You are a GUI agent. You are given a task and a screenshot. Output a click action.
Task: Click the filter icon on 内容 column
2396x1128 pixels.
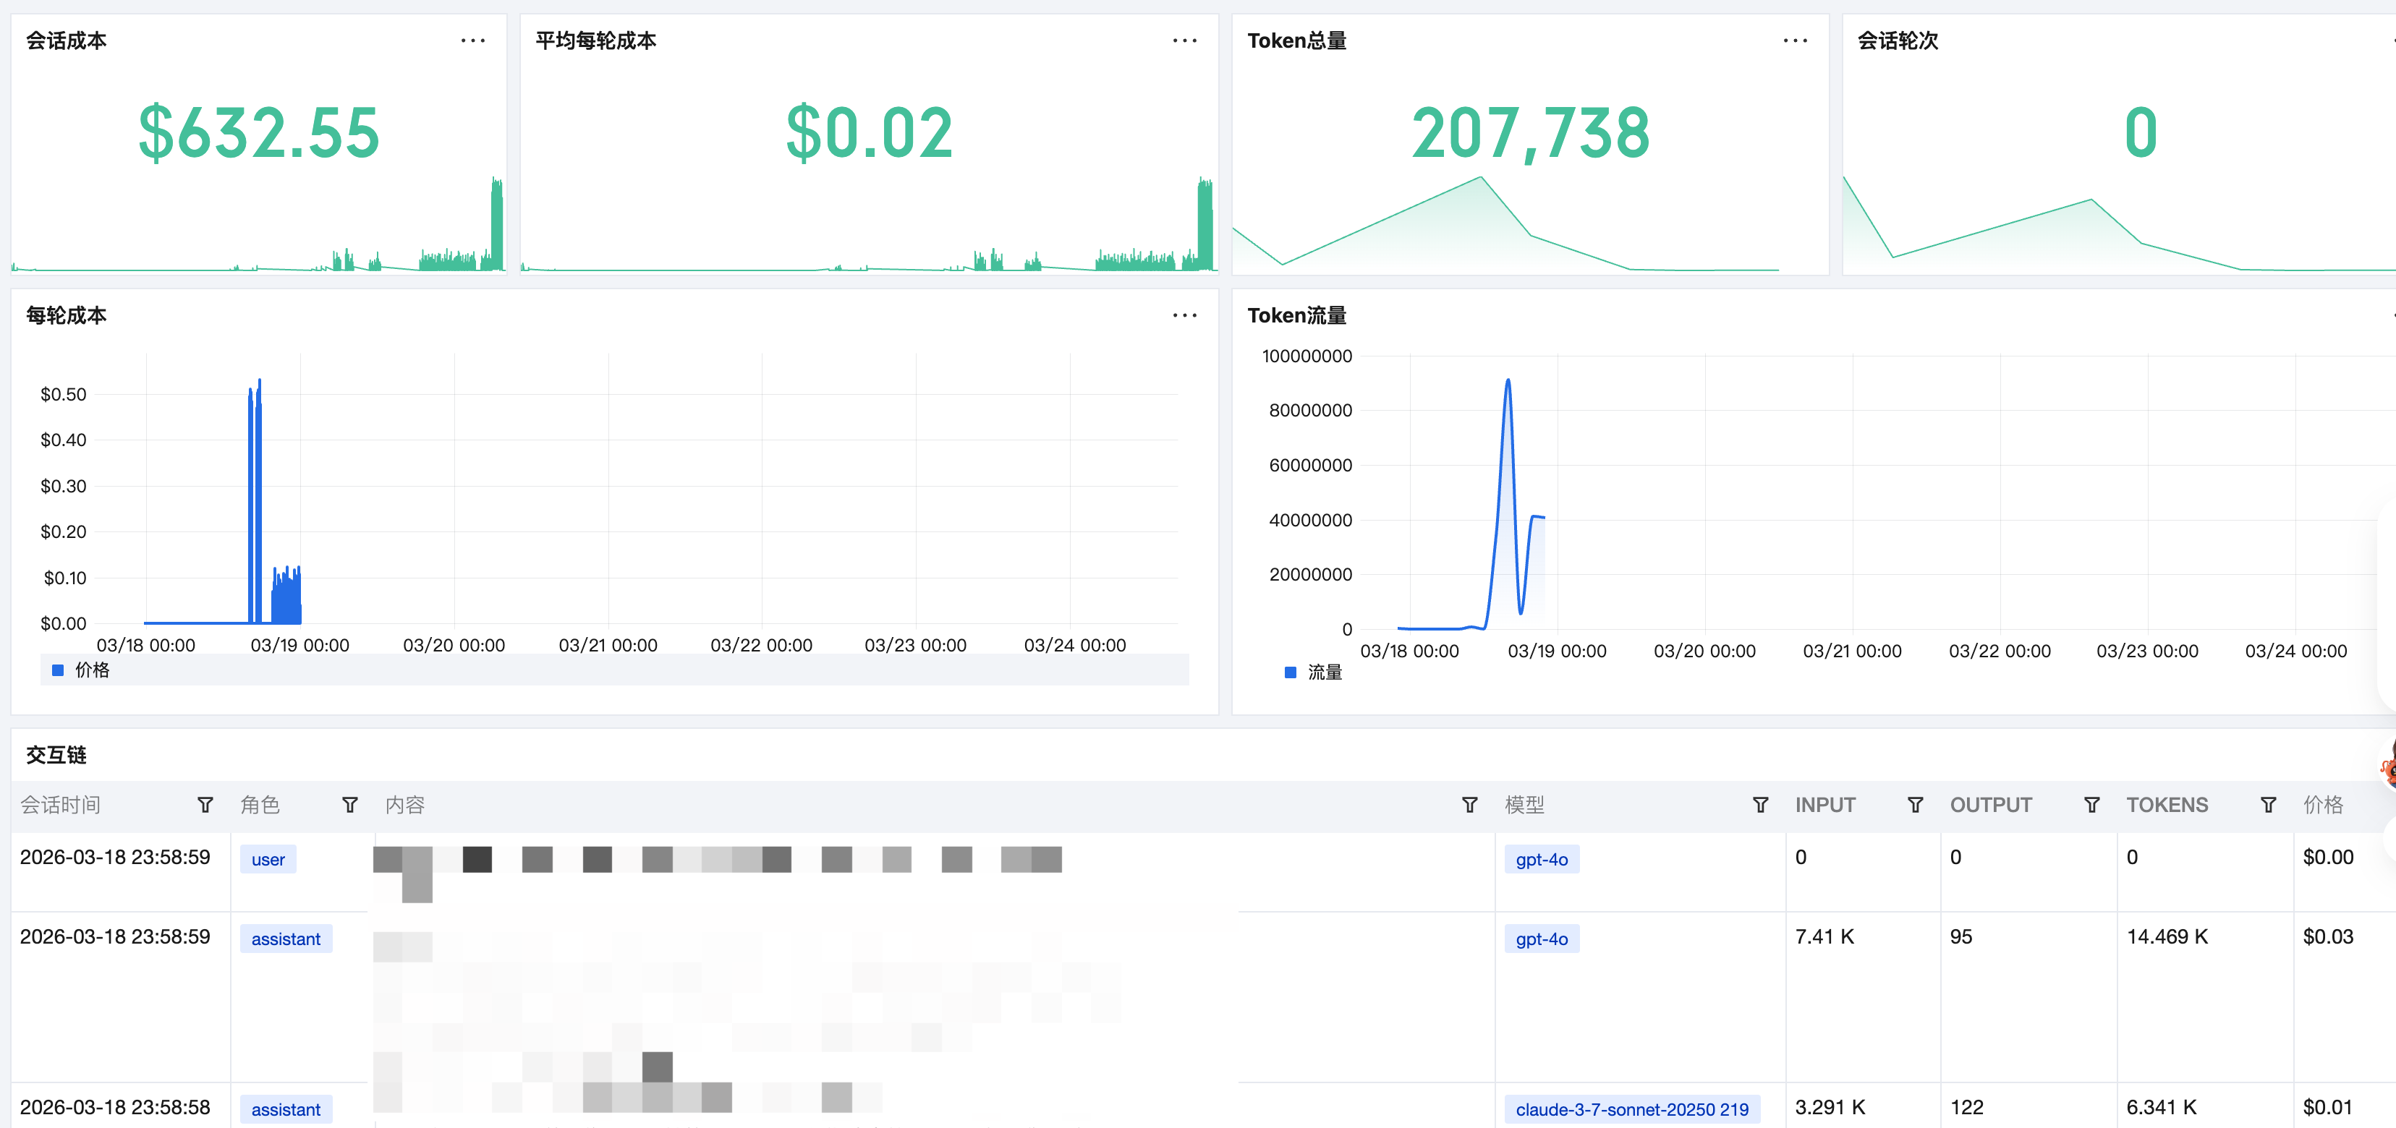click(x=1469, y=806)
